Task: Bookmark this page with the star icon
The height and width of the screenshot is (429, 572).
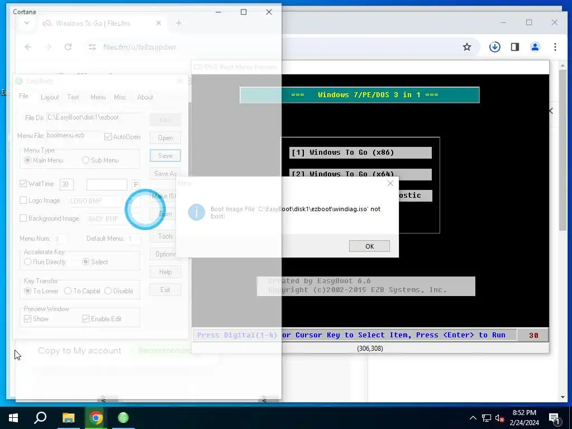Action: coord(467,47)
